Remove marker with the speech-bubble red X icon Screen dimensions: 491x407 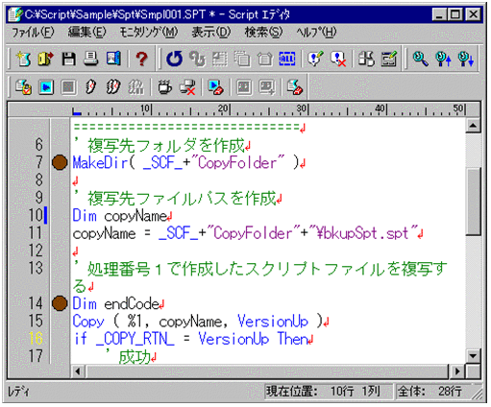point(338,59)
